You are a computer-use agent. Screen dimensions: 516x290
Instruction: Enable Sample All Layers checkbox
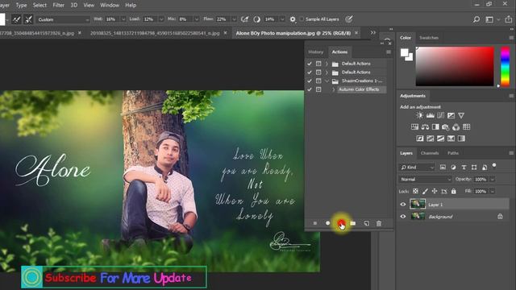click(302, 19)
